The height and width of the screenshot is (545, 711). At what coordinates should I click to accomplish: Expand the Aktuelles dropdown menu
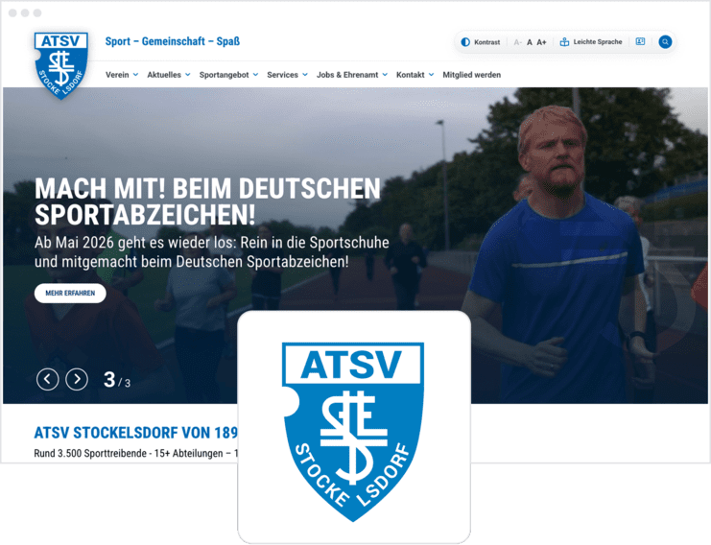[x=169, y=75]
